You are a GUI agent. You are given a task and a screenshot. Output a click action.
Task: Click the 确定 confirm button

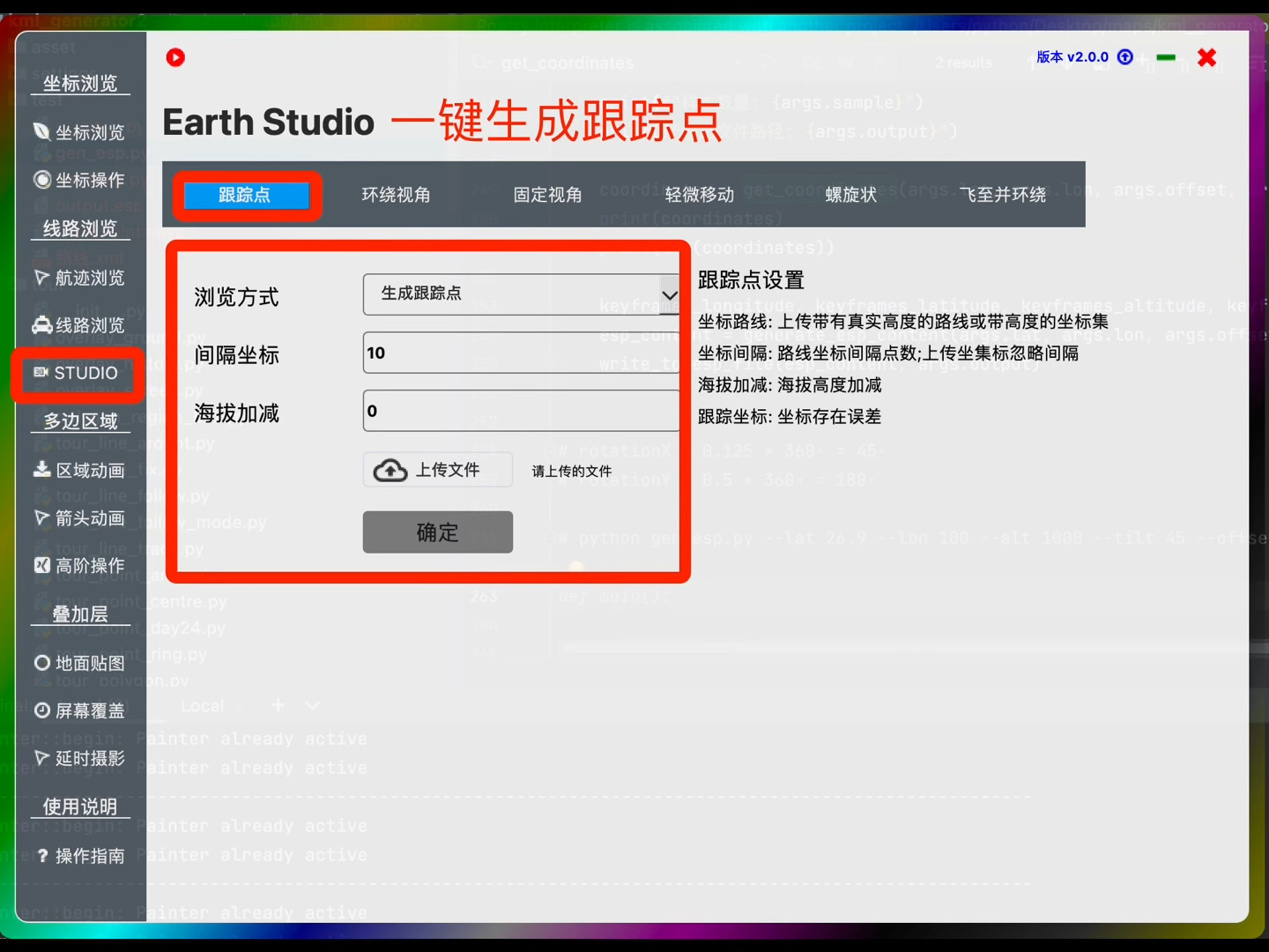[438, 532]
